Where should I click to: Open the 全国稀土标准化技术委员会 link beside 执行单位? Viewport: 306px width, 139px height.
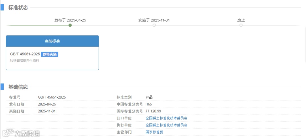(x=167, y=125)
